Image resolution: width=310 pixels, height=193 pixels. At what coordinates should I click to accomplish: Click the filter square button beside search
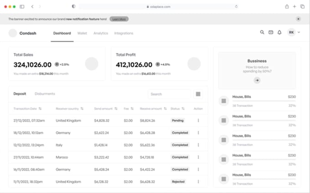coord(198,94)
